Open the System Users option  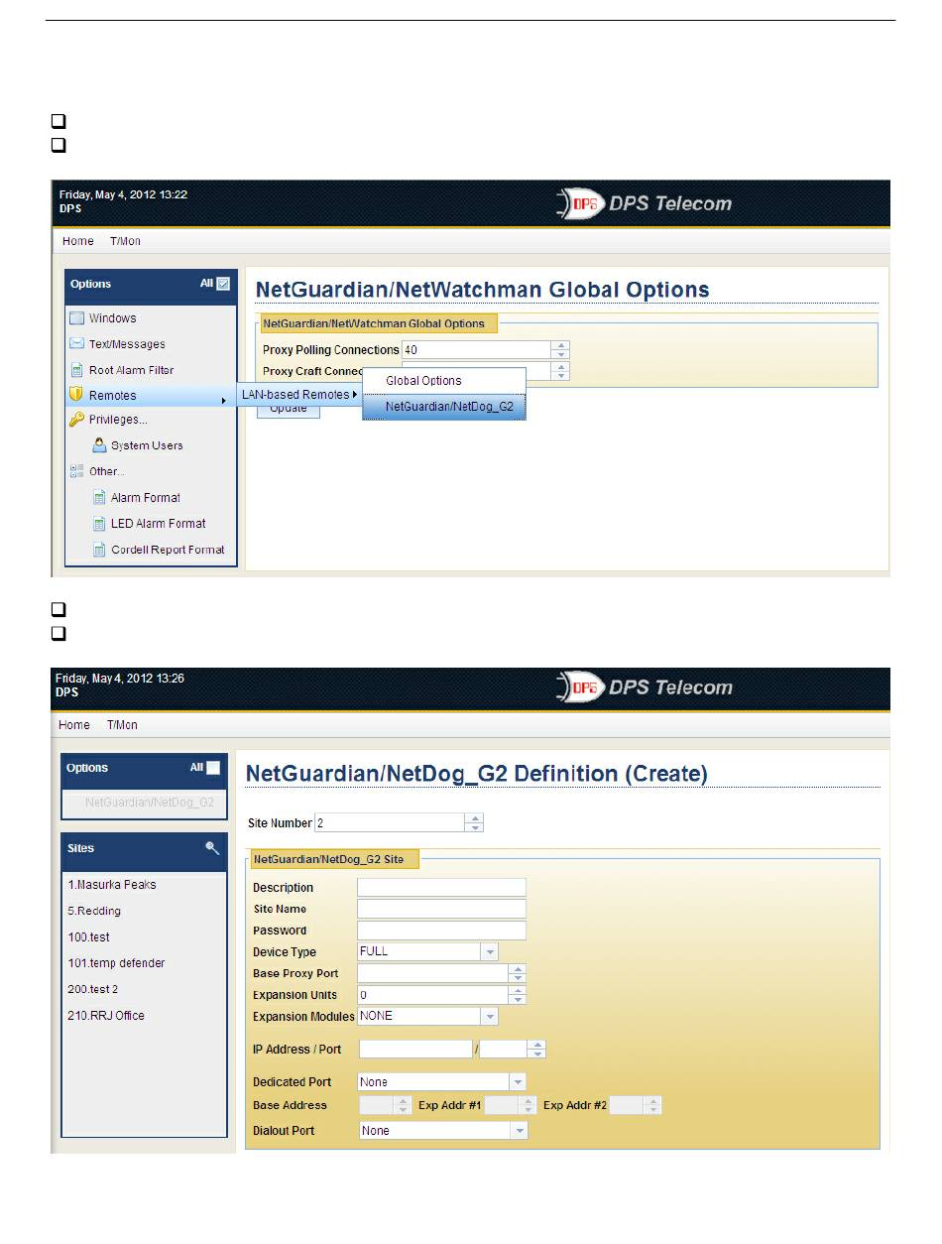[147, 445]
